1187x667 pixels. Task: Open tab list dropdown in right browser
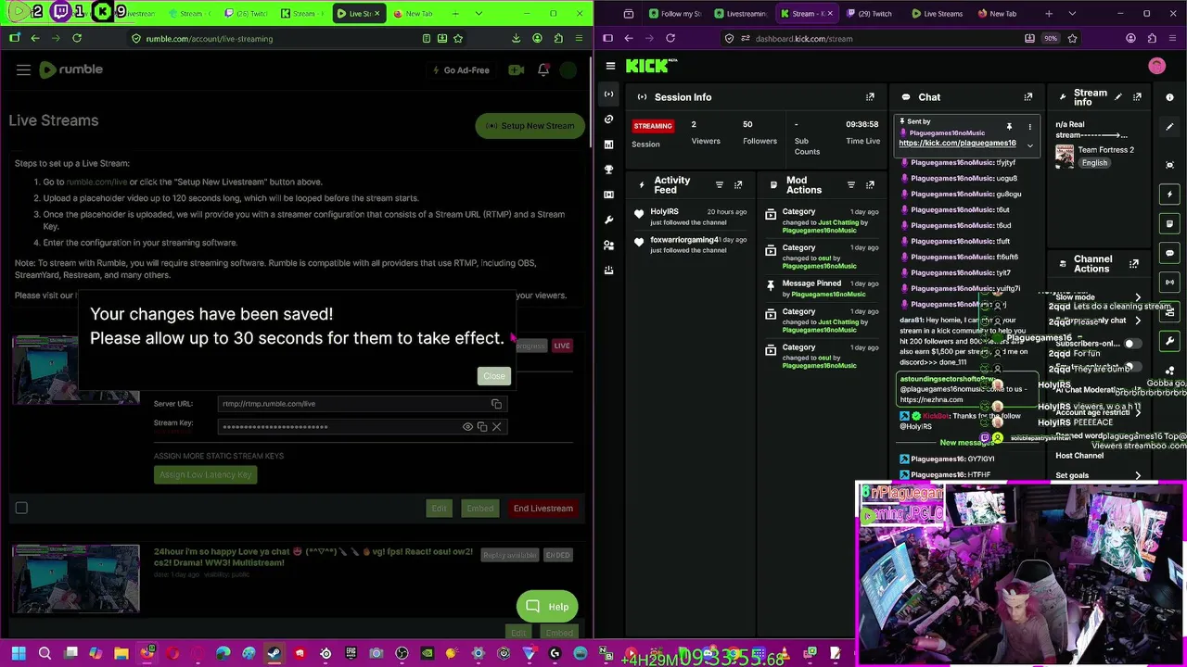(x=1072, y=14)
